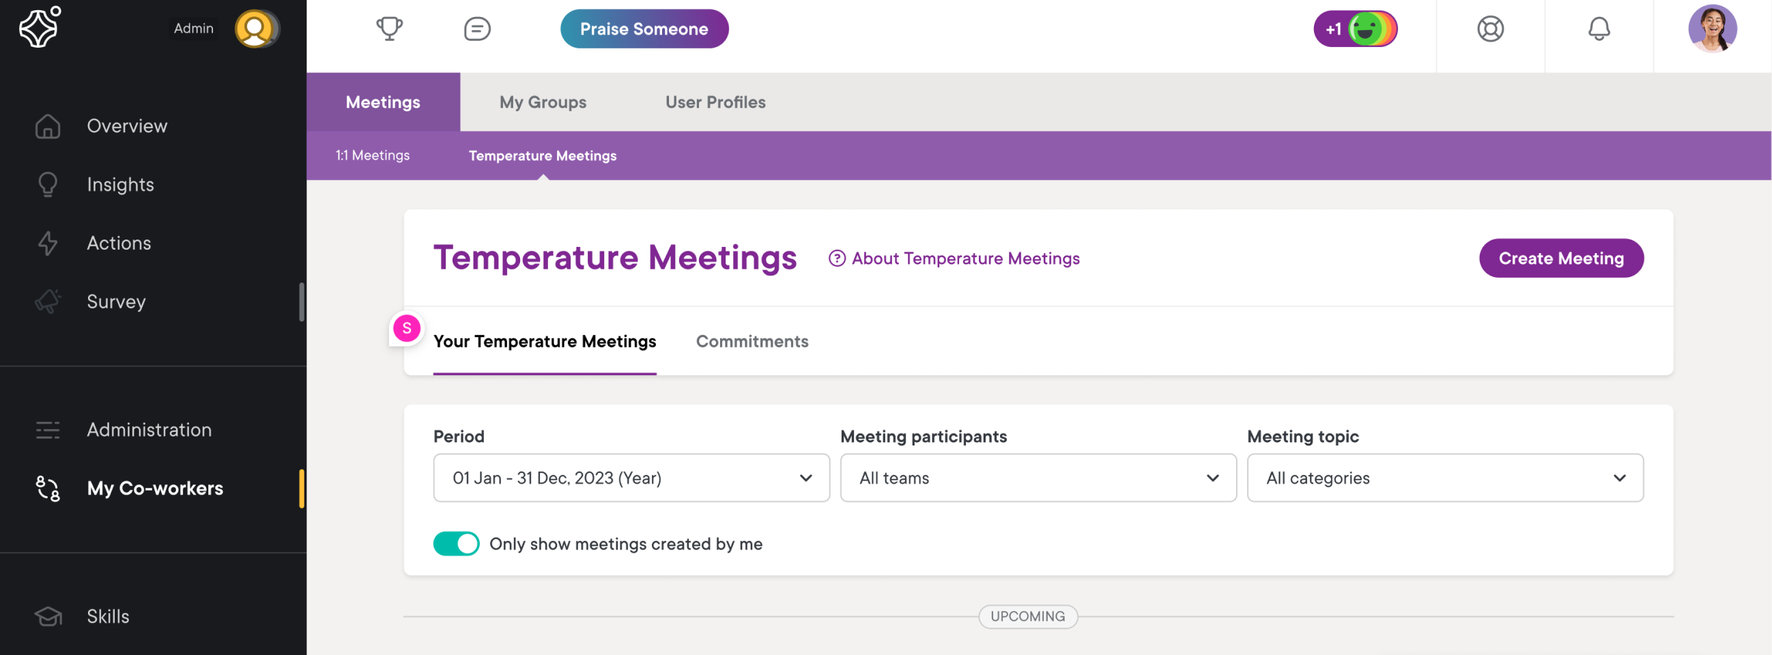
Task: Open the 1:1 Meetings sub-tab
Action: click(x=372, y=156)
